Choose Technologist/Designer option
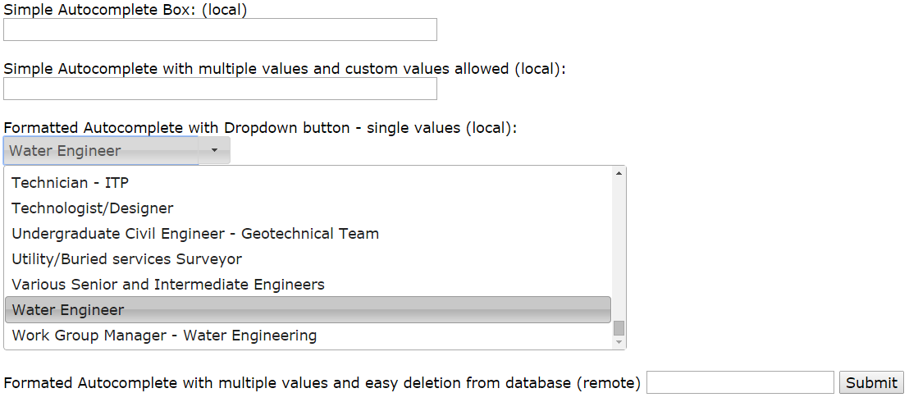The image size is (909, 402). (93, 208)
